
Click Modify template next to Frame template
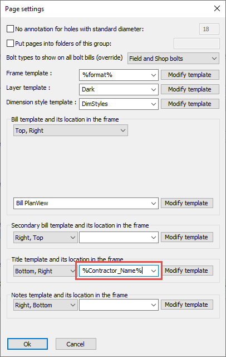point(190,75)
